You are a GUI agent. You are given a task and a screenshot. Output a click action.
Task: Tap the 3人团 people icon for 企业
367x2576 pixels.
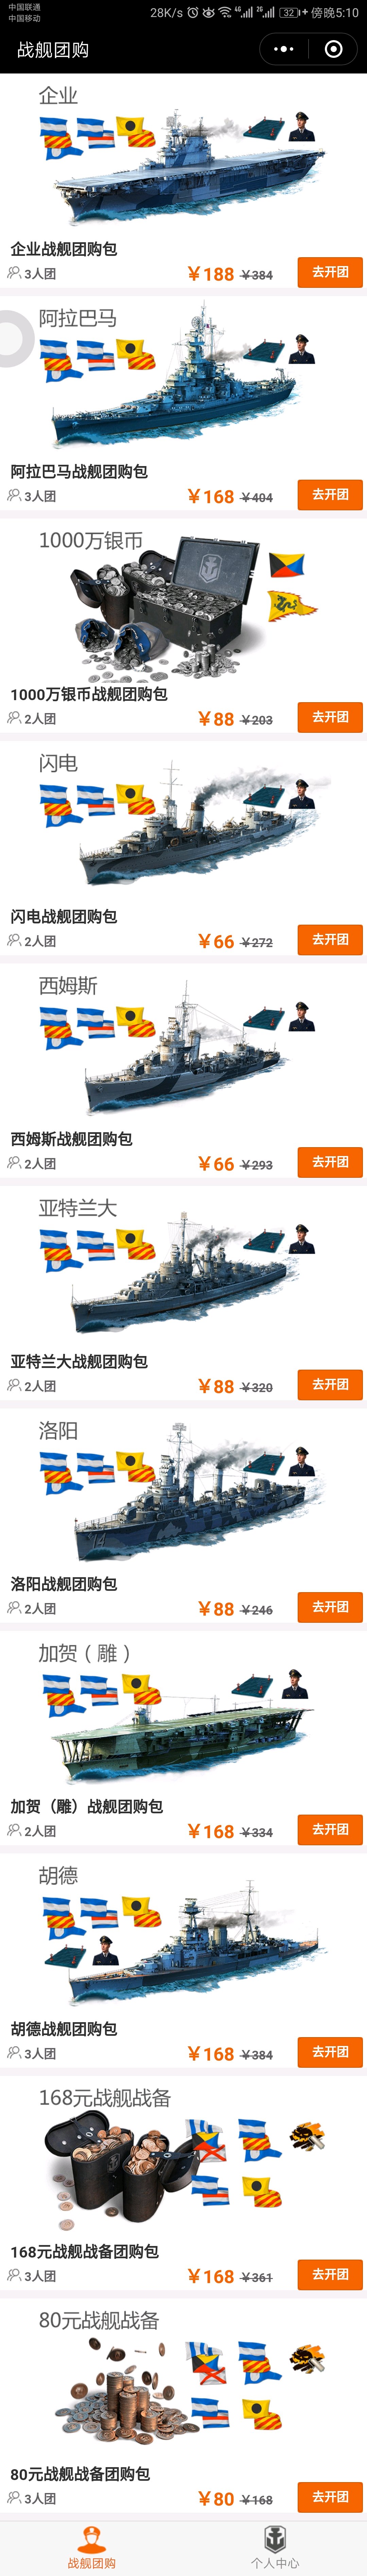(14, 273)
